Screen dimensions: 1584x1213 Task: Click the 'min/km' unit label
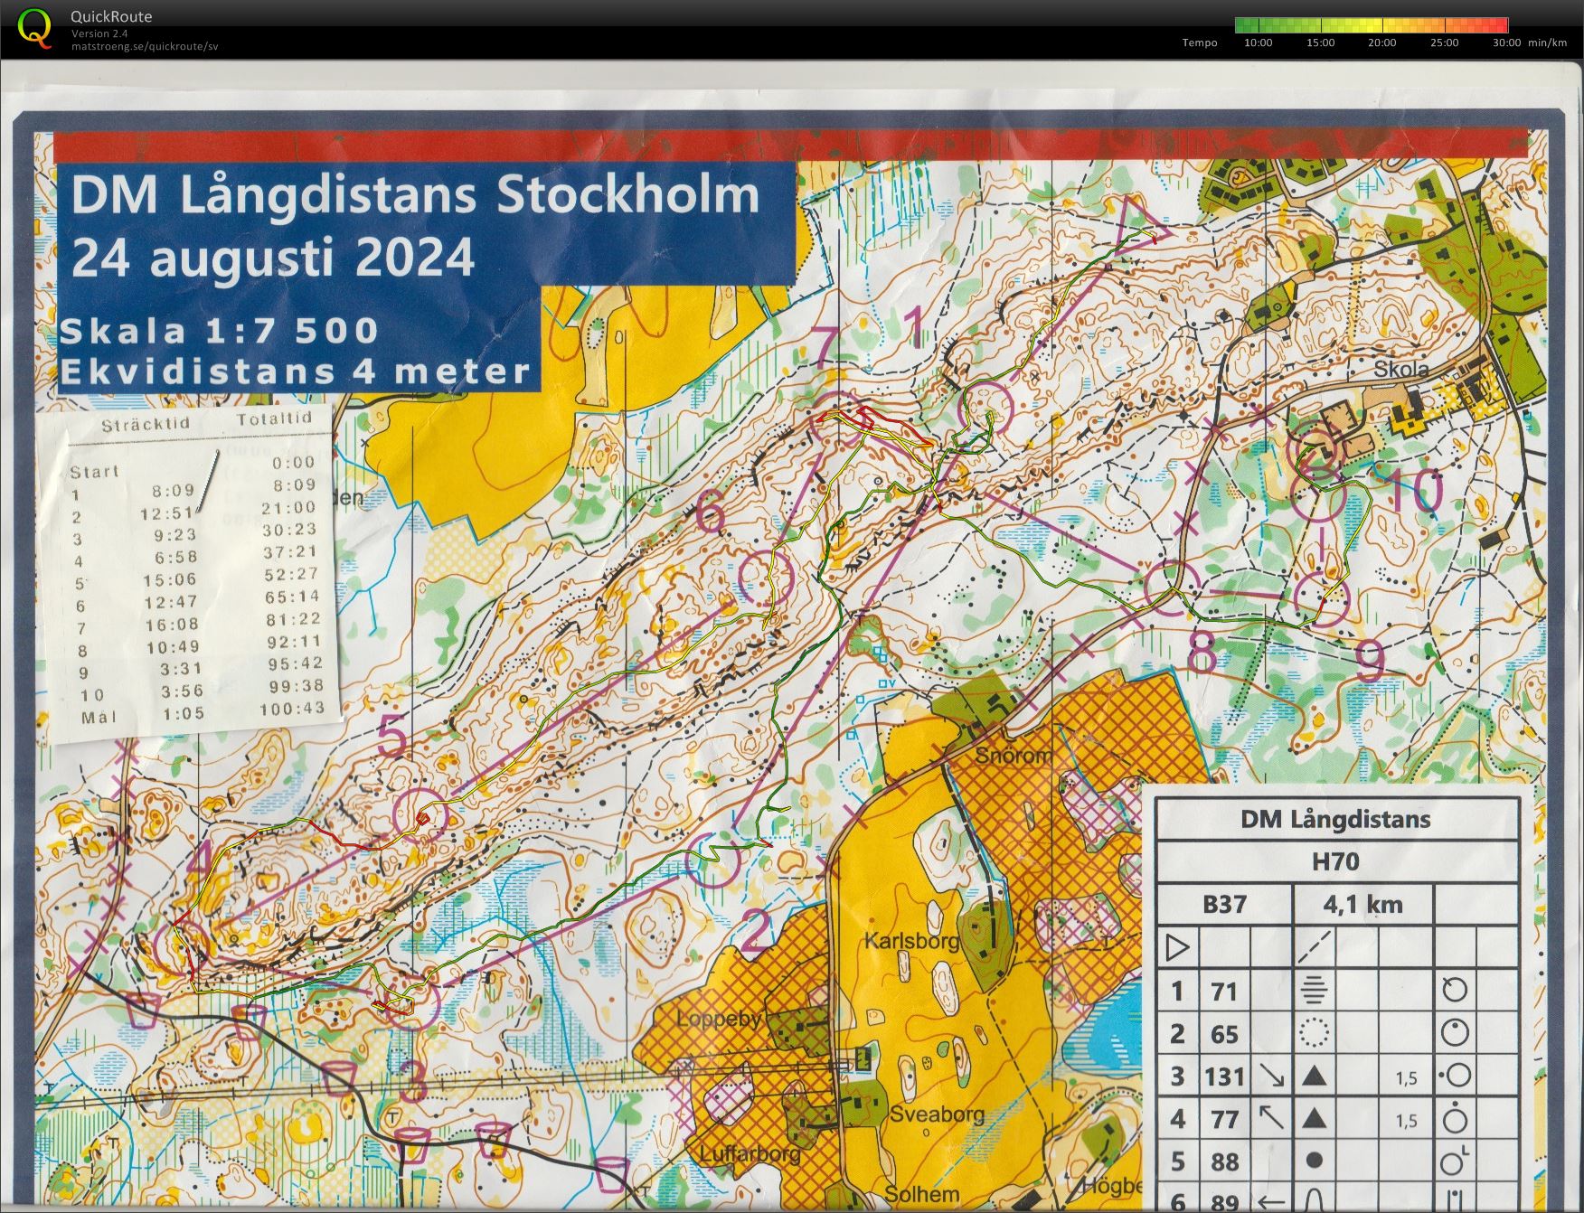(1548, 42)
